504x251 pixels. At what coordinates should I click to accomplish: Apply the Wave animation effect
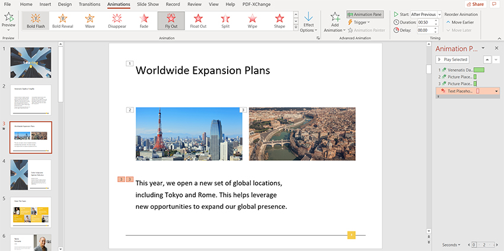click(90, 21)
